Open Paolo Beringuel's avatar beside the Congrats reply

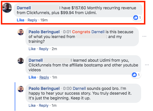[21, 32]
